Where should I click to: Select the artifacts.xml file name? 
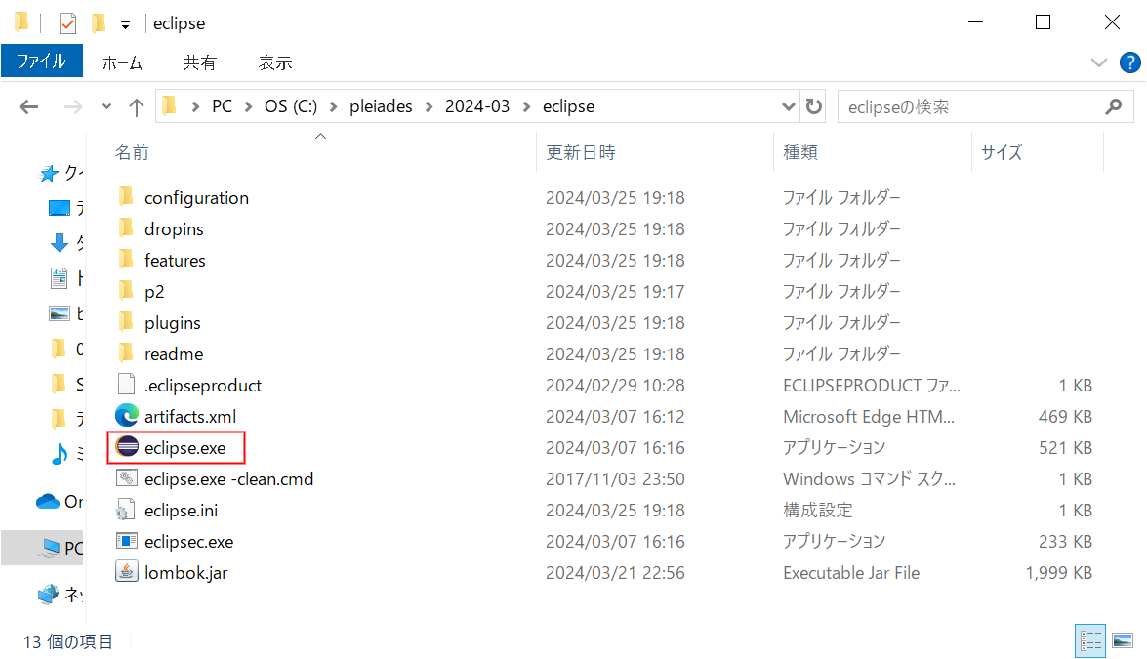[190, 416]
